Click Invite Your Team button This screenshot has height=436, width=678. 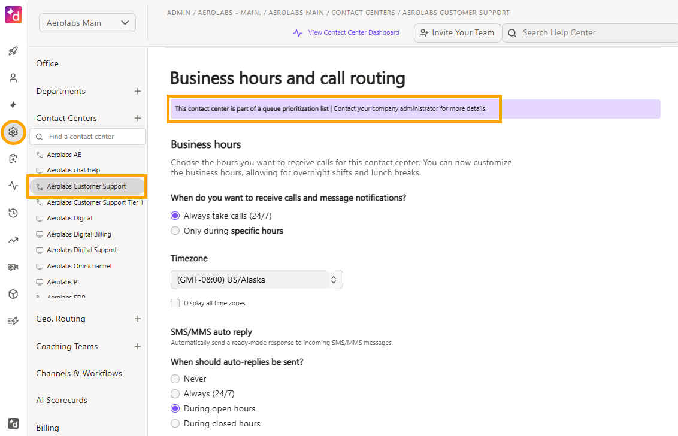click(x=458, y=33)
